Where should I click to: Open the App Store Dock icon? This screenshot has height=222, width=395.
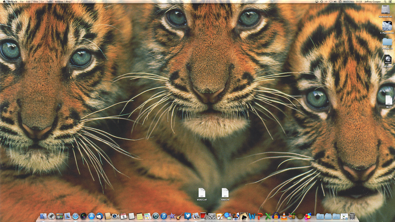[x=91, y=216]
